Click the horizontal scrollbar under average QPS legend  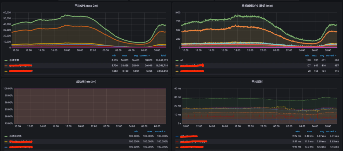click(x=85, y=75)
